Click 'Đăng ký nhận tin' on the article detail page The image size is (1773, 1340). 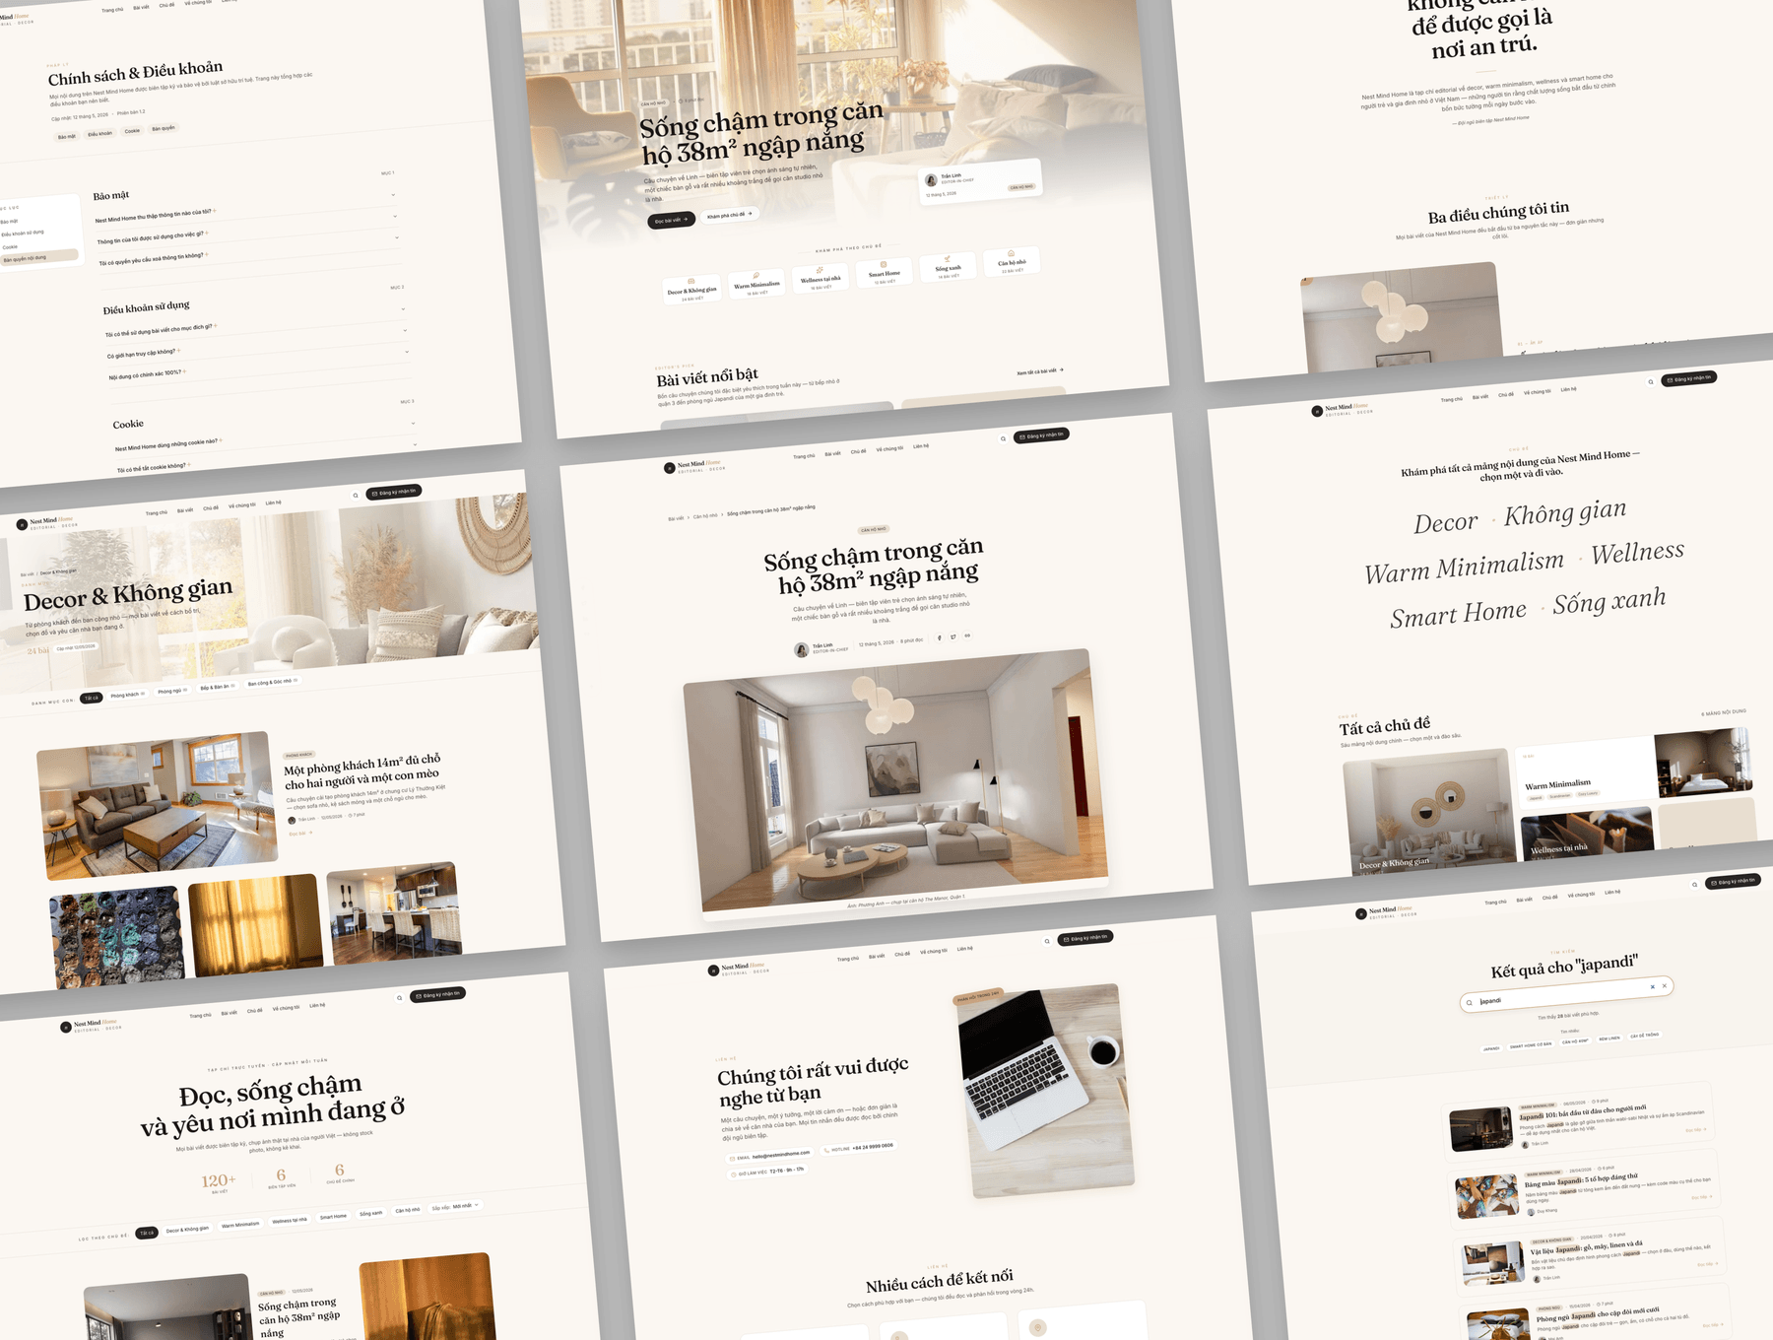(x=1042, y=435)
